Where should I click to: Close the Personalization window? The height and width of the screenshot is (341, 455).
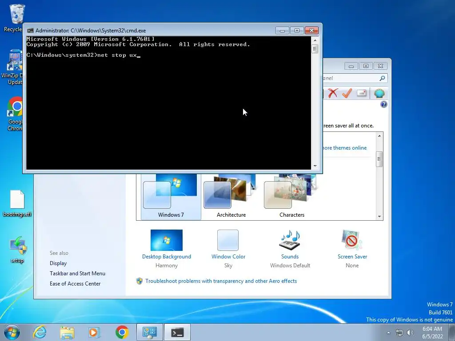click(x=380, y=66)
